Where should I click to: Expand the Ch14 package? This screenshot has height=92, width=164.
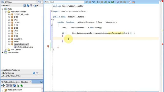click(9, 33)
